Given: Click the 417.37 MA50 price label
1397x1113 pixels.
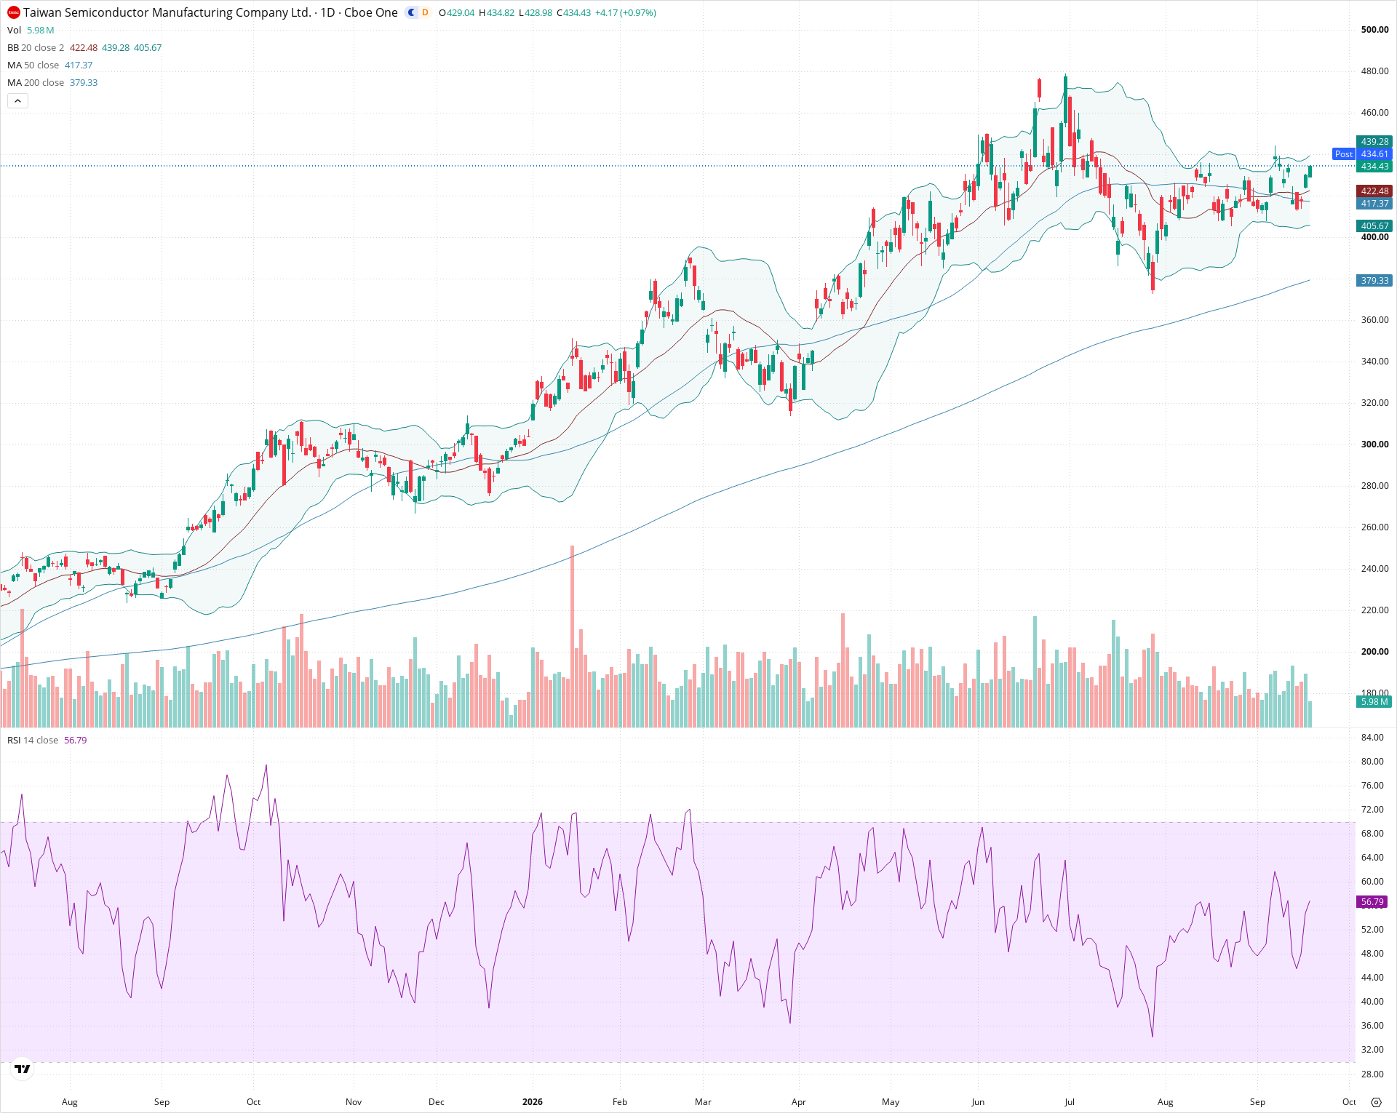Looking at the screenshot, I should [1374, 204].
